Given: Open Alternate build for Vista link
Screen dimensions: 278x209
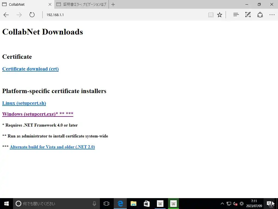Looking at the screenshot, I should click(x=52, y=147).
